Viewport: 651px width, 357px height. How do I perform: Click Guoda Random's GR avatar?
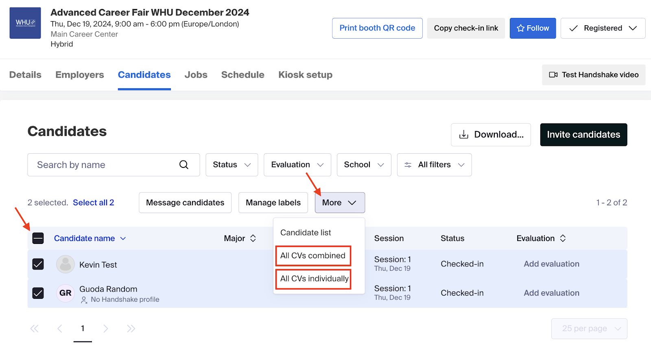(x=65, y=293)
